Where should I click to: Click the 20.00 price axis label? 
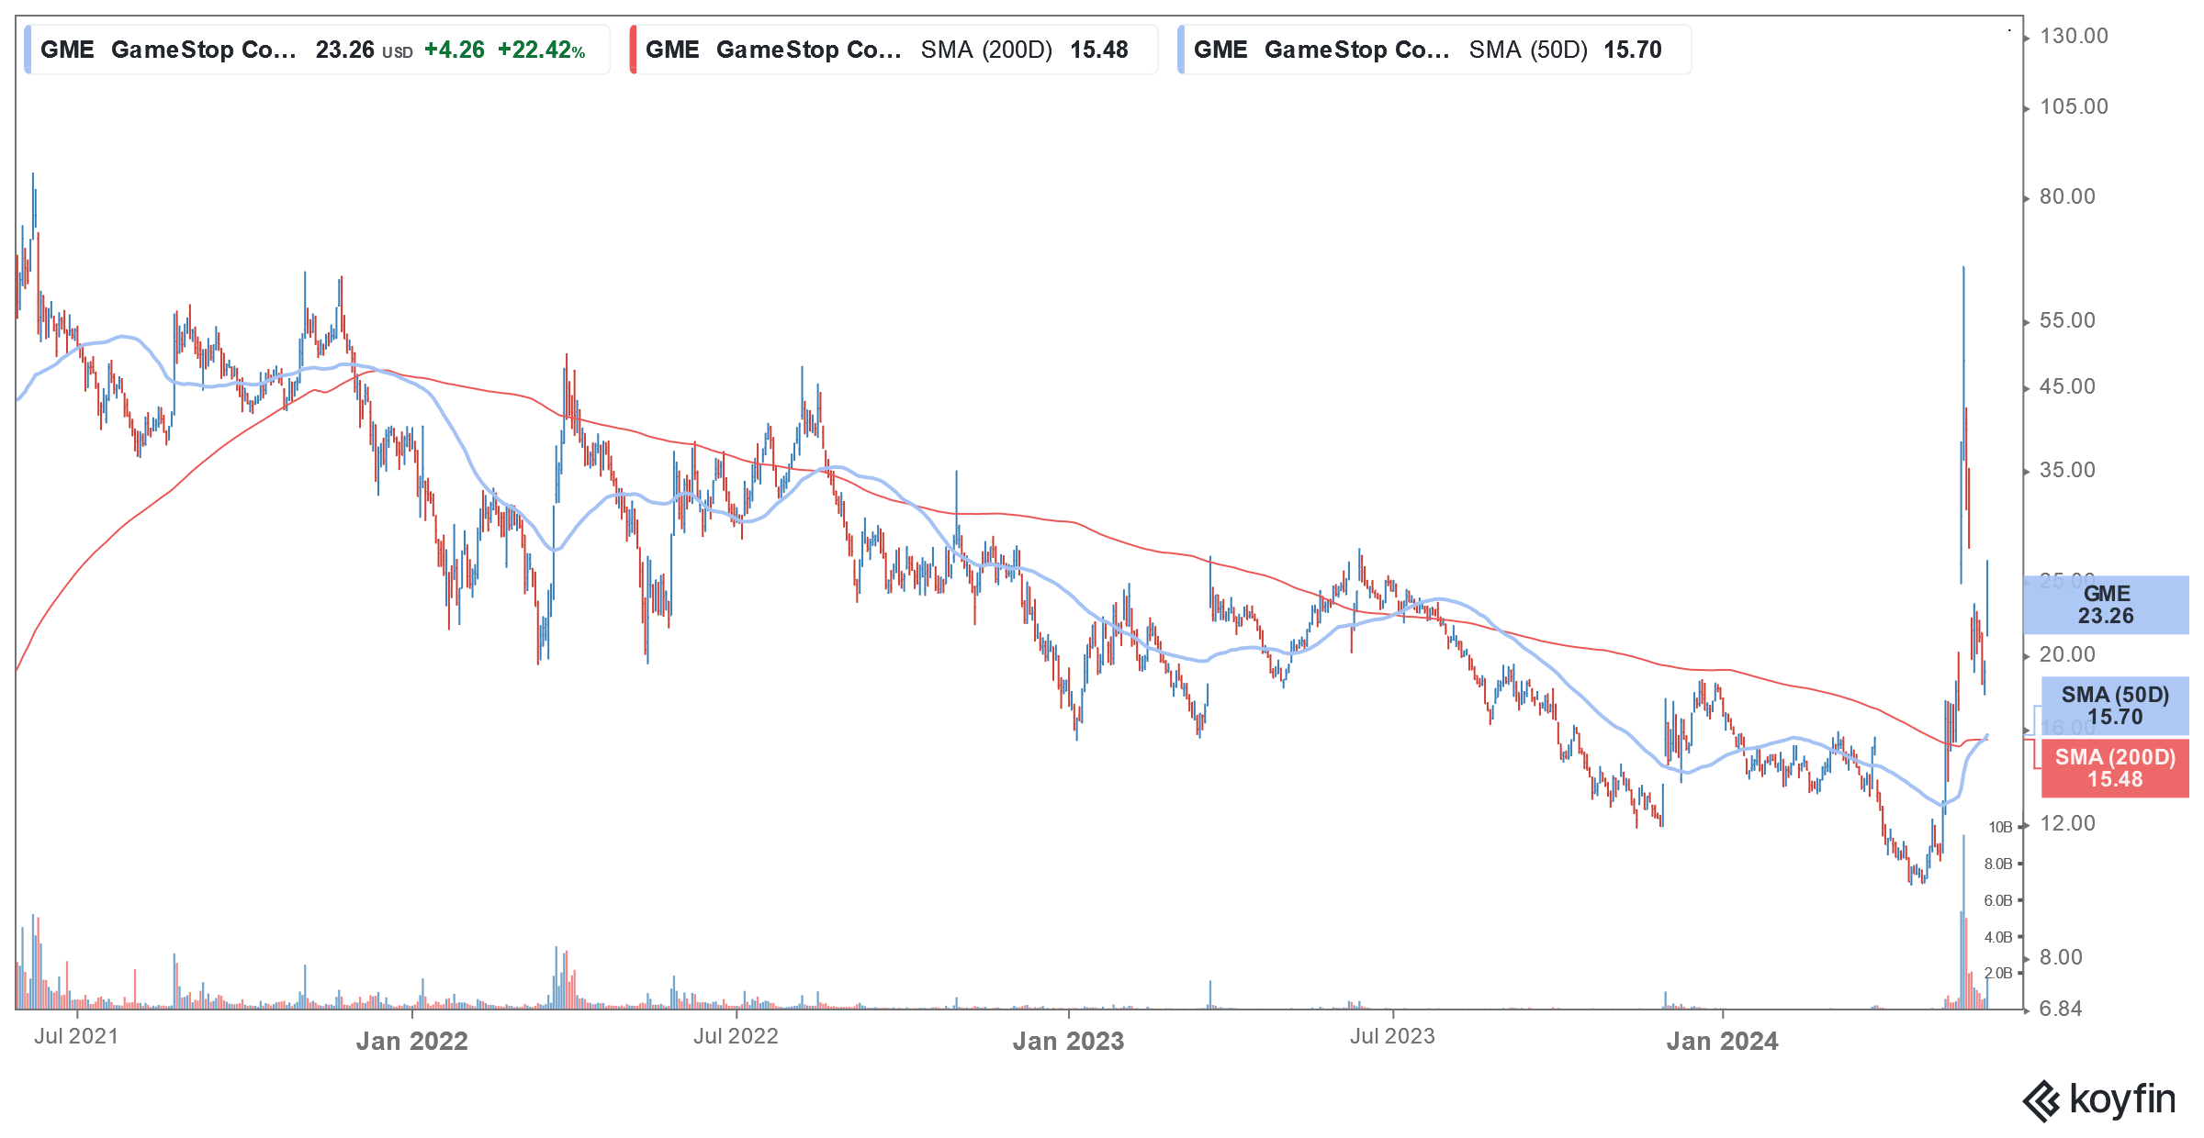(x=2067, y=654)
